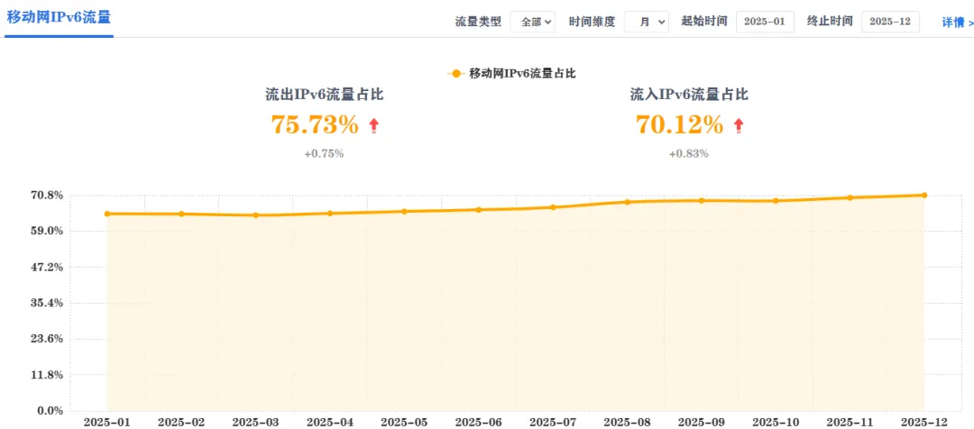This screenshot has height=429, width=974.
Task: Open the 详情 link
Action: tap(957, 23)
